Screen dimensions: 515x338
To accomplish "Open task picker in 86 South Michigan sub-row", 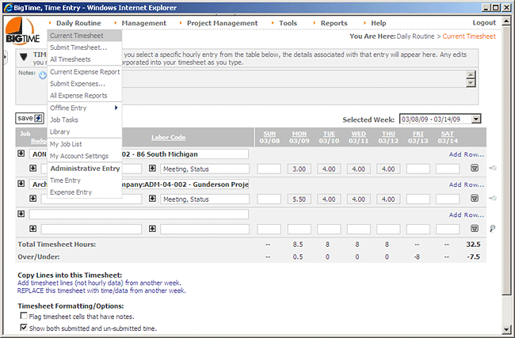I will 32,169.
